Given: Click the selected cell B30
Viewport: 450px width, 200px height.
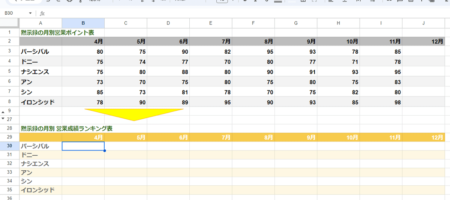Looking at the screenshot, I should 83,146.
